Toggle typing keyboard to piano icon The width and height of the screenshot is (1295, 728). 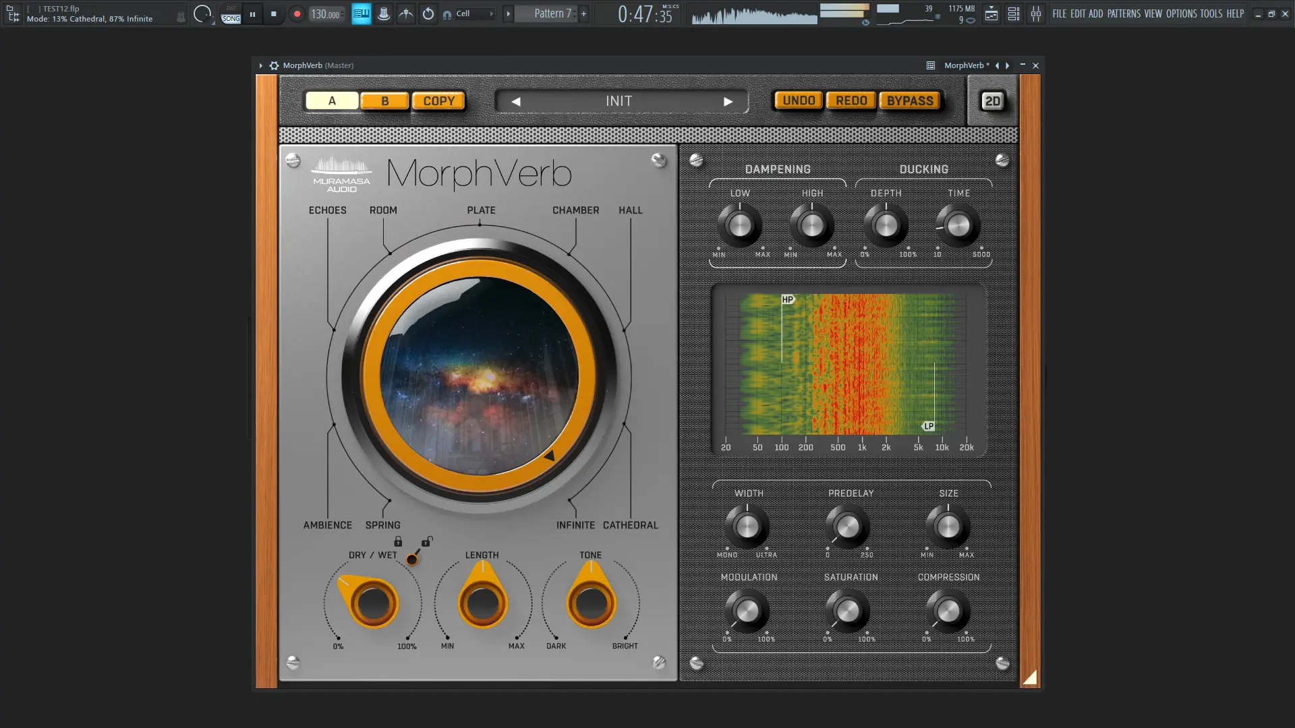click(x=362, y=13)
